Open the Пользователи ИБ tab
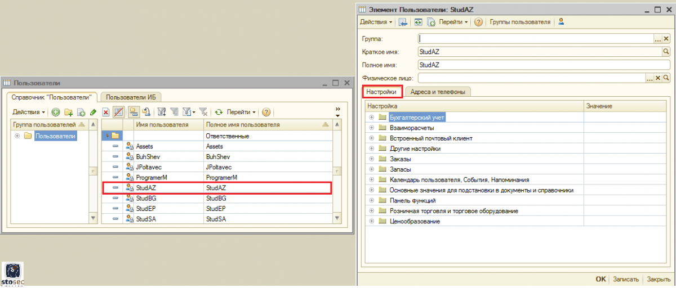 [x=130, y=97]
